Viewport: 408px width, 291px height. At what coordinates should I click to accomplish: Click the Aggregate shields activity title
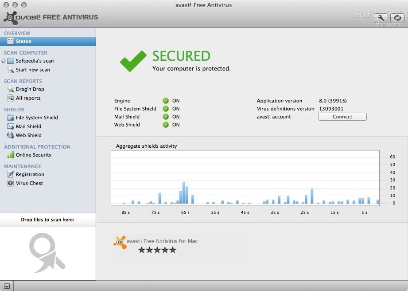pos(147,146)
